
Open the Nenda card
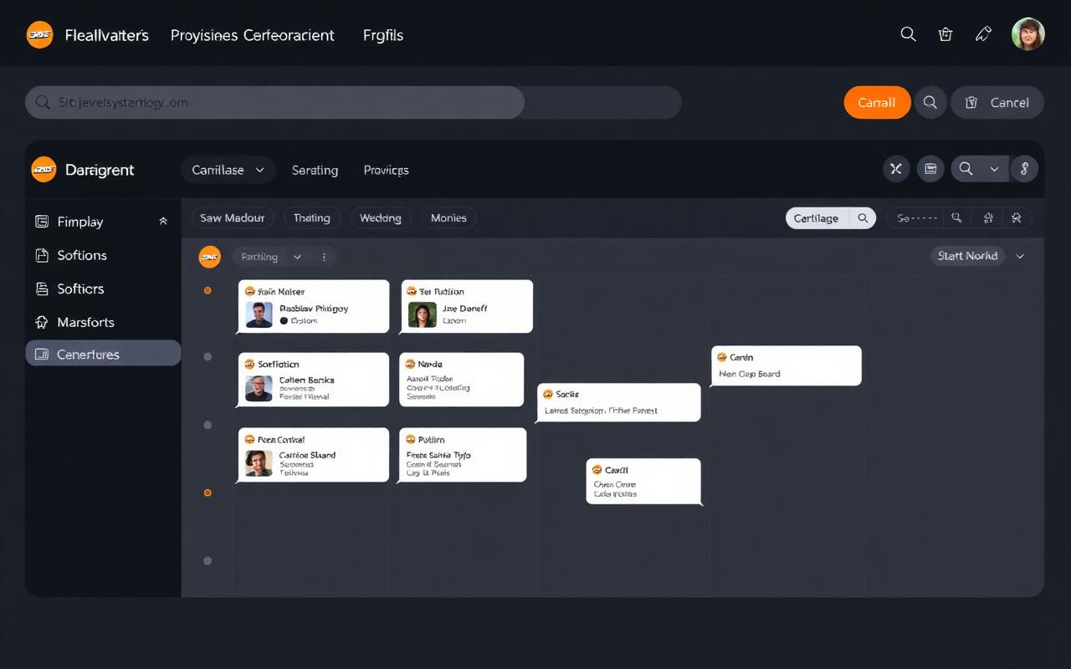[462, 380]
